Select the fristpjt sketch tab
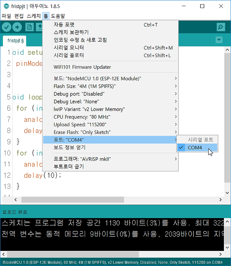The height and width of the screenshot is (266, 231). tap(15, 41)
